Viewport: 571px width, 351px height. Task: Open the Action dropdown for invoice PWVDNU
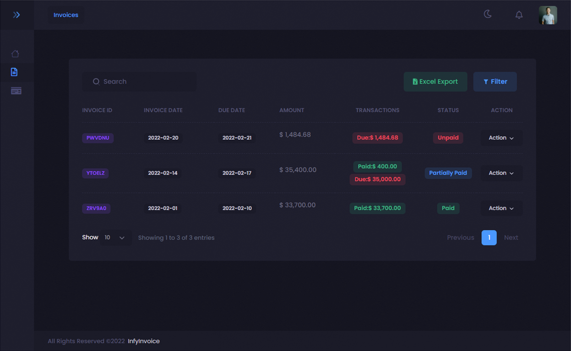tap(501, 138)
